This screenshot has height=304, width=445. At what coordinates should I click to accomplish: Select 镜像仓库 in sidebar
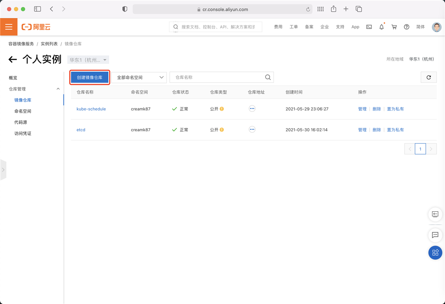[23, 100]
